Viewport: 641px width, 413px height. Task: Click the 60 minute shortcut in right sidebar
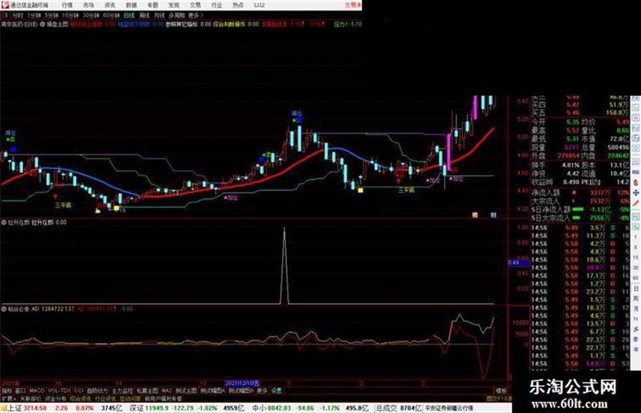pos(636,278)
